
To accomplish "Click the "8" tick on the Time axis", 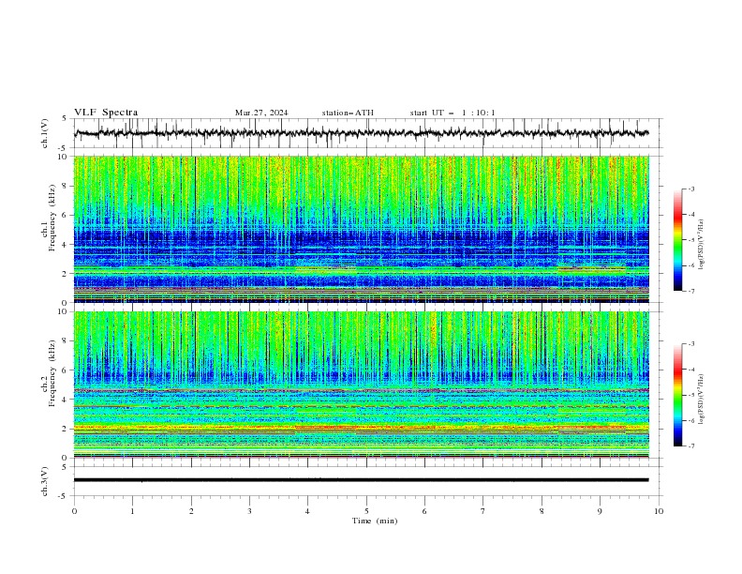I will [x=542, y=511].
